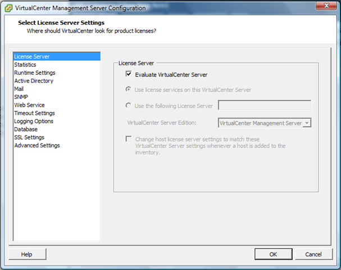Toggle Evaluate VirtualCenter Server checkbox

click(129, 74)
